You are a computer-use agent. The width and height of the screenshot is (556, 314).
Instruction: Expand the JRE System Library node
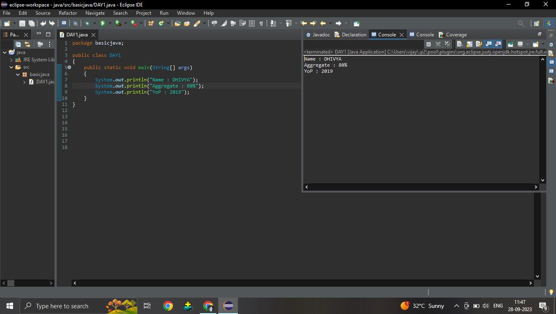point(12,60)
